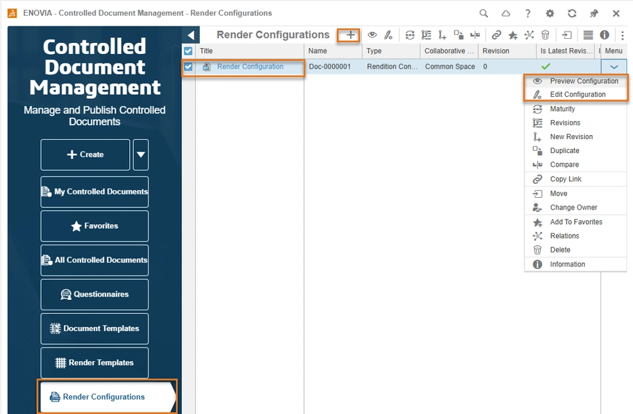Image resolution: width=633 pixels, height=414 pixels.
Task: Click the Rendition Con... type cell
Action: [x=392, y=67]
